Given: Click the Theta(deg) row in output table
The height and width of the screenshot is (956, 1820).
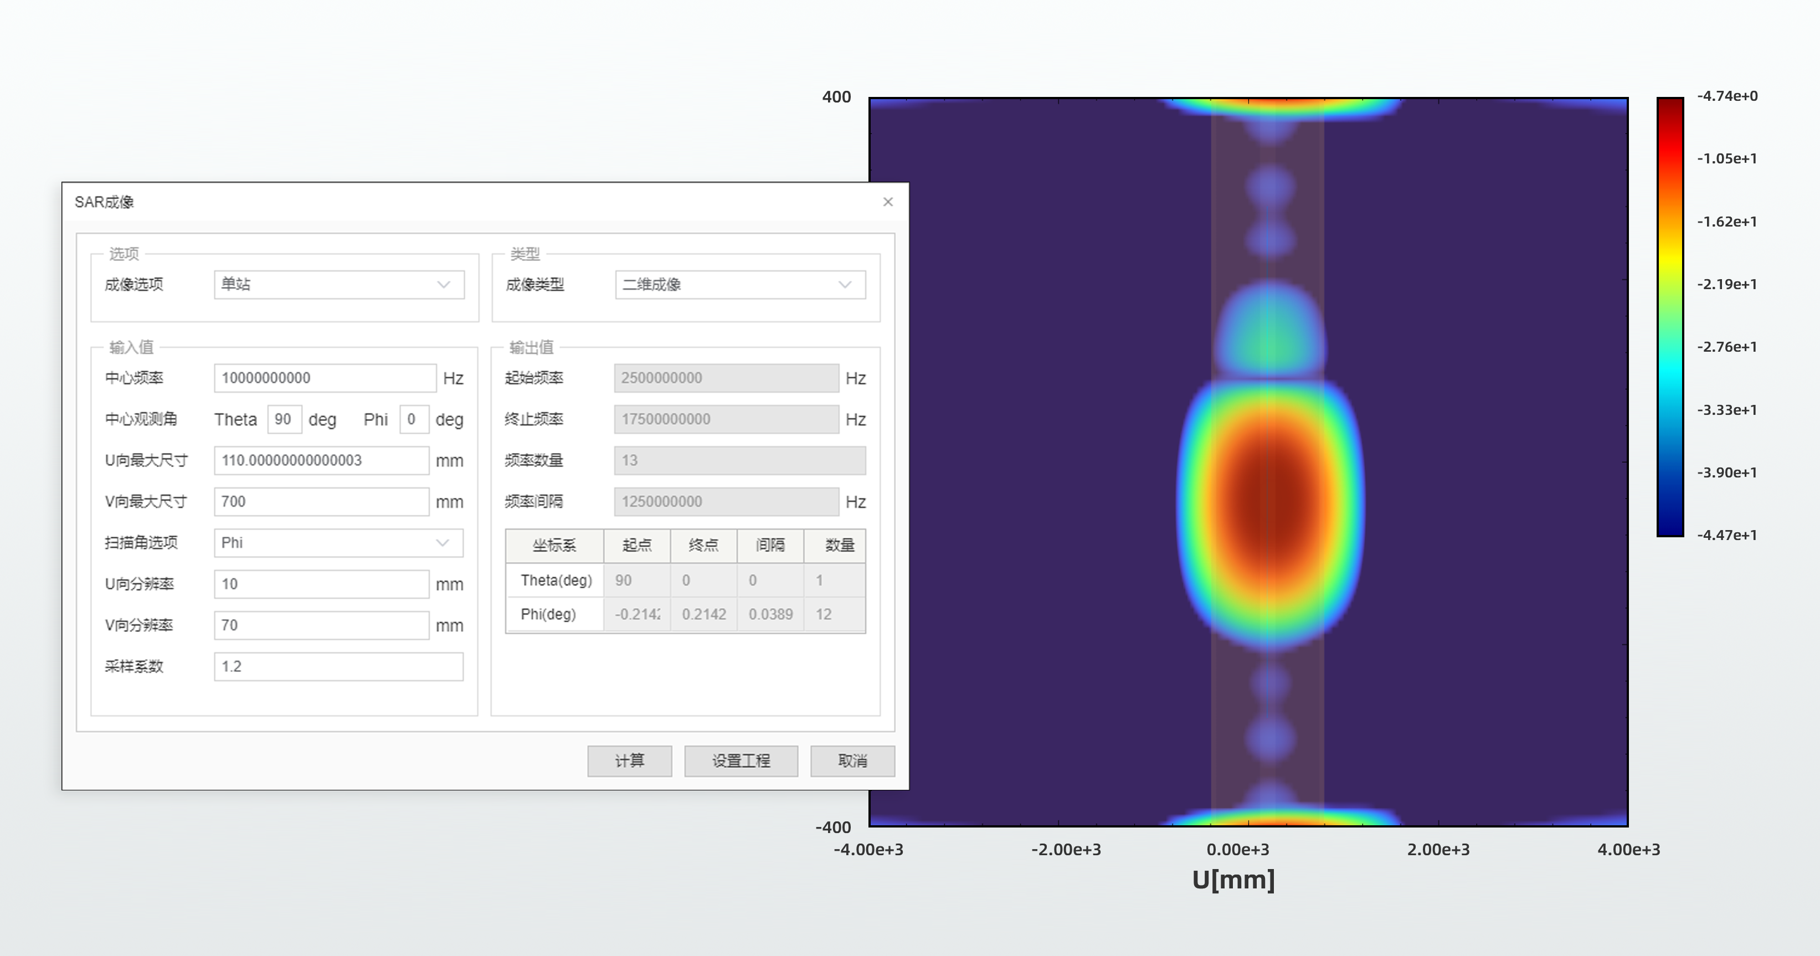Looking at the screenshot, I should 556,580.
